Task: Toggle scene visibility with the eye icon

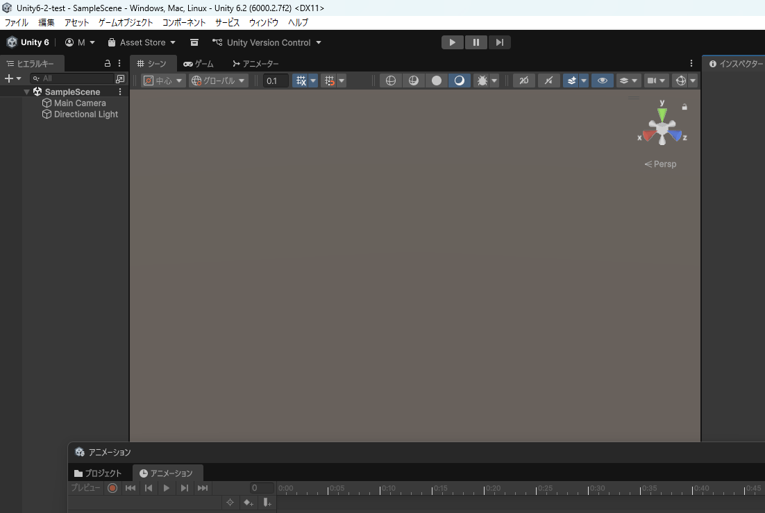Action: pos(602,81)
